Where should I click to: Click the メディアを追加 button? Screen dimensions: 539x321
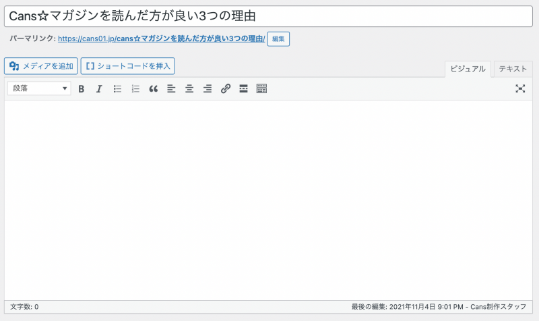41,66
